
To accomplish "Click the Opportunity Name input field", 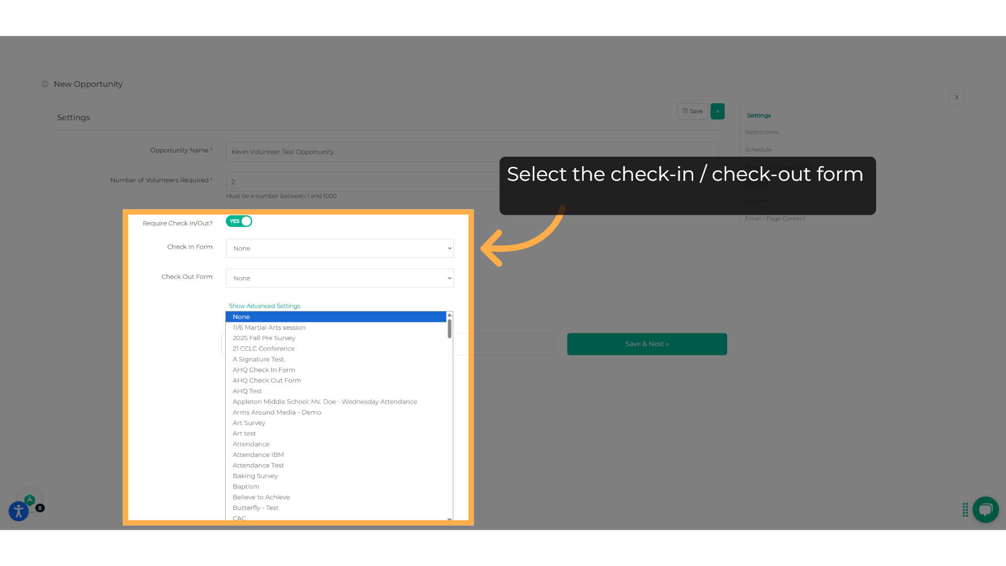I will click(472, 152).
